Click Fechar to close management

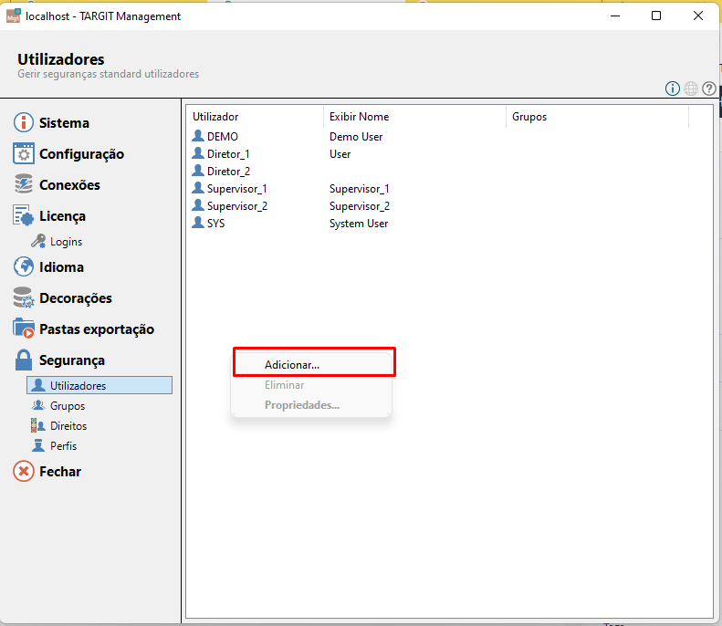[60, 472]
